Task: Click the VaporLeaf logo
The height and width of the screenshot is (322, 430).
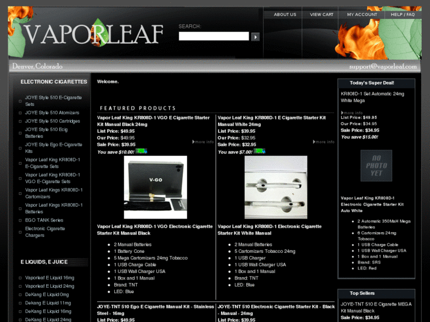Action: (x=93, y=34)
